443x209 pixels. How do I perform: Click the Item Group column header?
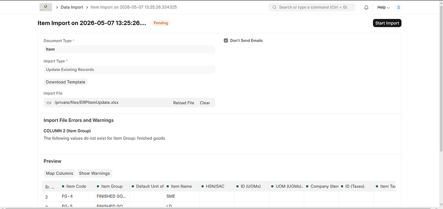click(x=112, y=186)
